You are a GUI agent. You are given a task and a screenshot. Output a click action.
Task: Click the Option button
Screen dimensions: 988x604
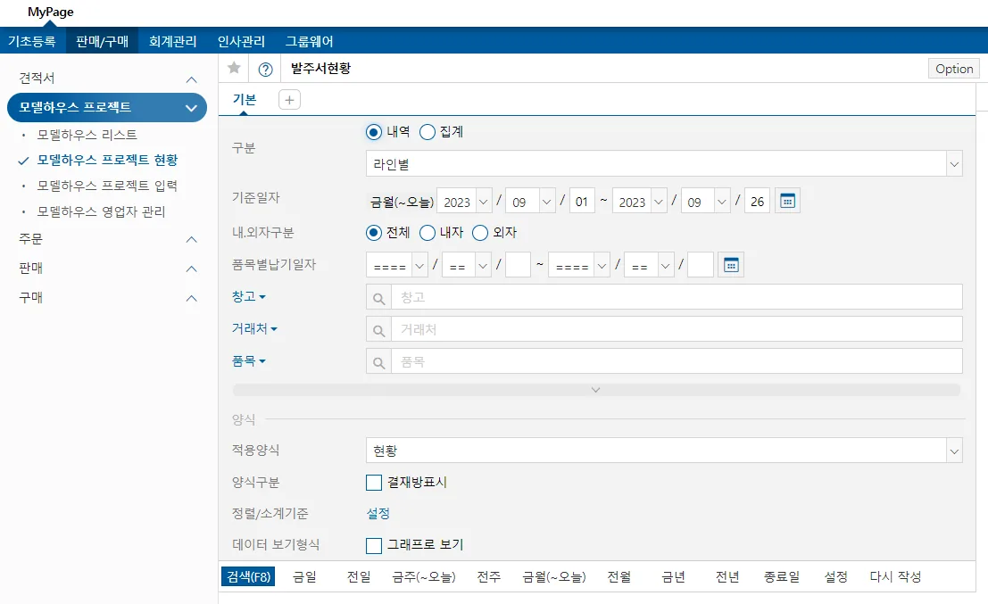click(954, 69)
